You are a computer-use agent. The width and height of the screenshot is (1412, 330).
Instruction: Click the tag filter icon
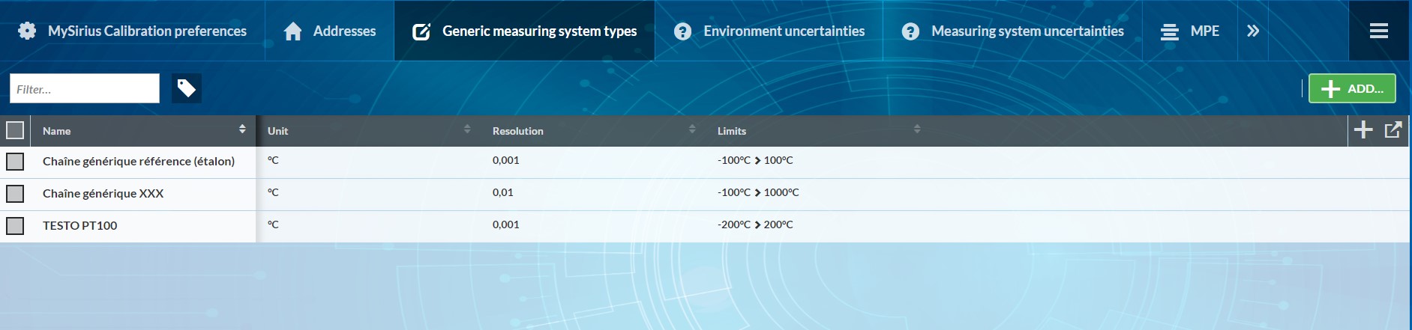[x=186, y=88]
